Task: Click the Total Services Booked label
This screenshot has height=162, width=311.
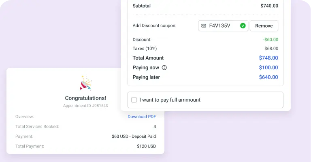Action: (x=37, y=126)
